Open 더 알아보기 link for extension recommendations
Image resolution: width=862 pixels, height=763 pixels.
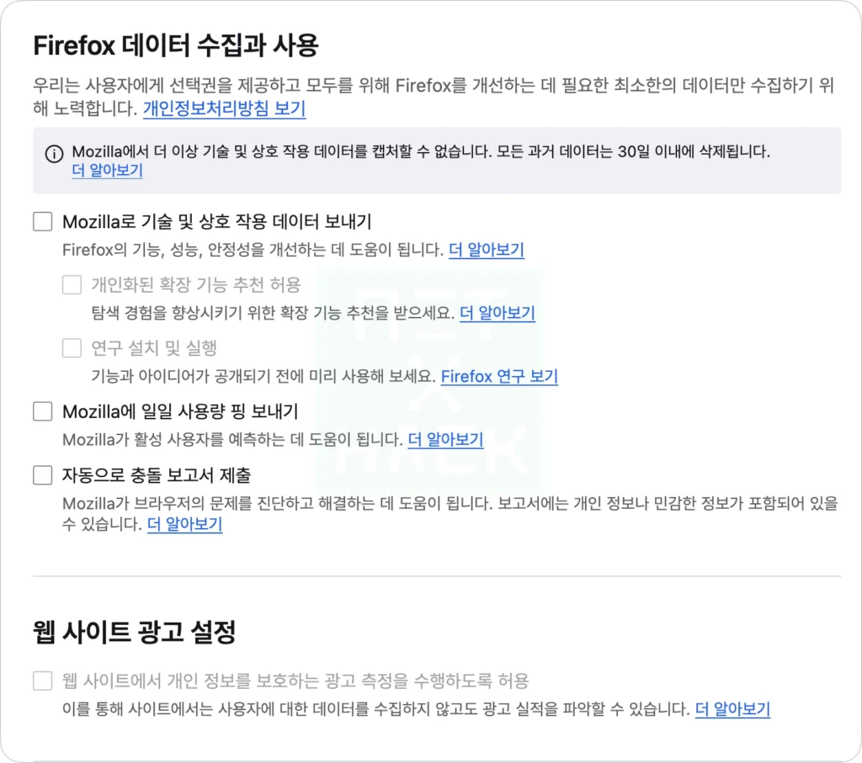tap(498, 313)
